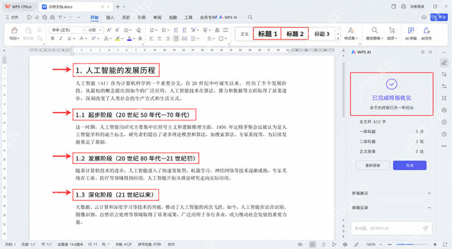Click the pencil icon in right sidebar
This screenshot has width=452, height=249.
(444, 62)
